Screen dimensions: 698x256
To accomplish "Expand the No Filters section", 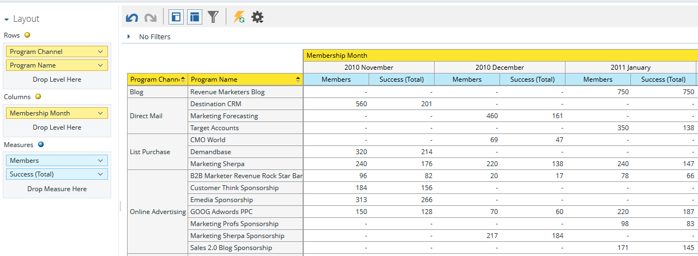I will (129, 36).
